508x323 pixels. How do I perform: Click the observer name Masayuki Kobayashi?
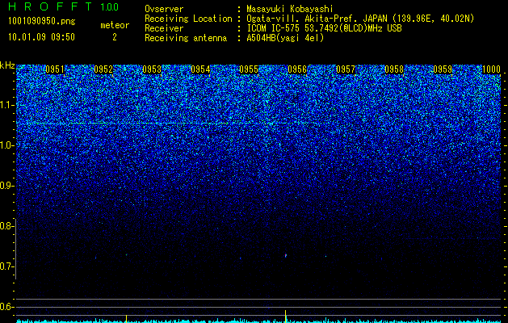coord(290,9)
